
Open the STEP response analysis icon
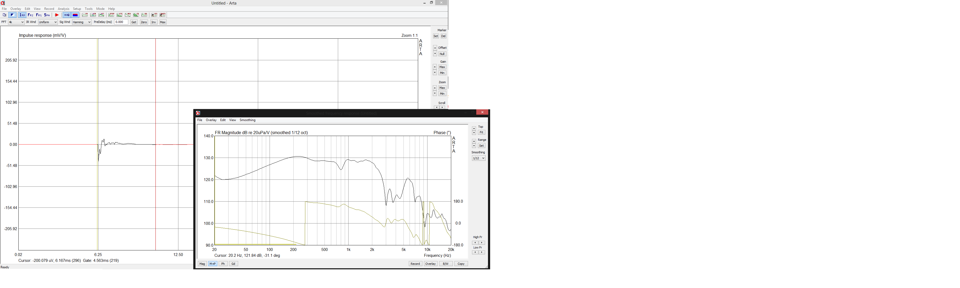pyautogui.click(x=111, y=15)
